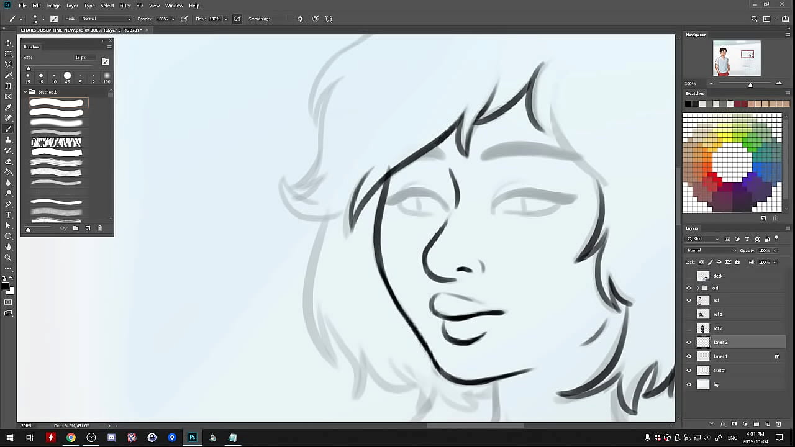The image size is (795, 447).
Task: Open the Image menu
Action: (x=53, y=6)
